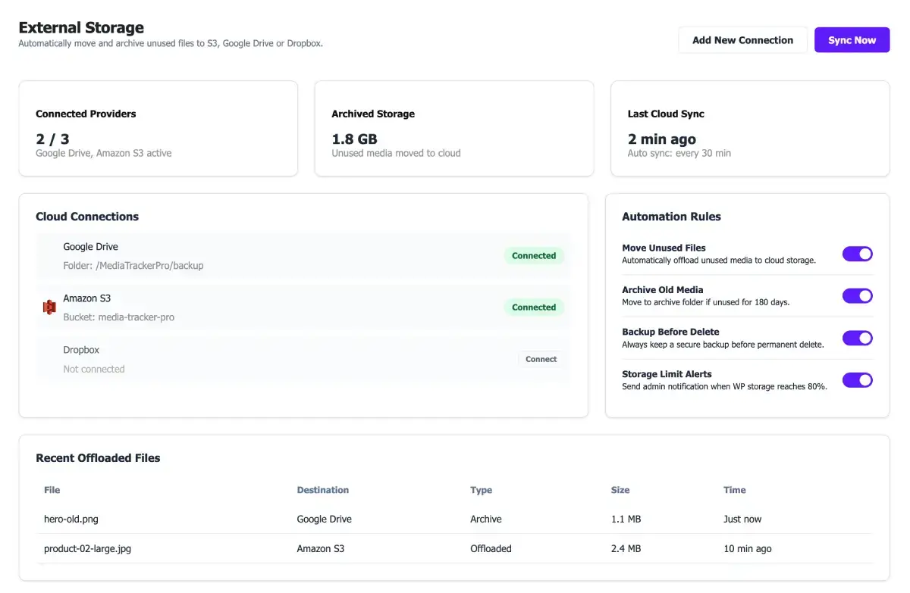
Task: Click Google Drive Connected status badge
Action: (x=534, y=256)
